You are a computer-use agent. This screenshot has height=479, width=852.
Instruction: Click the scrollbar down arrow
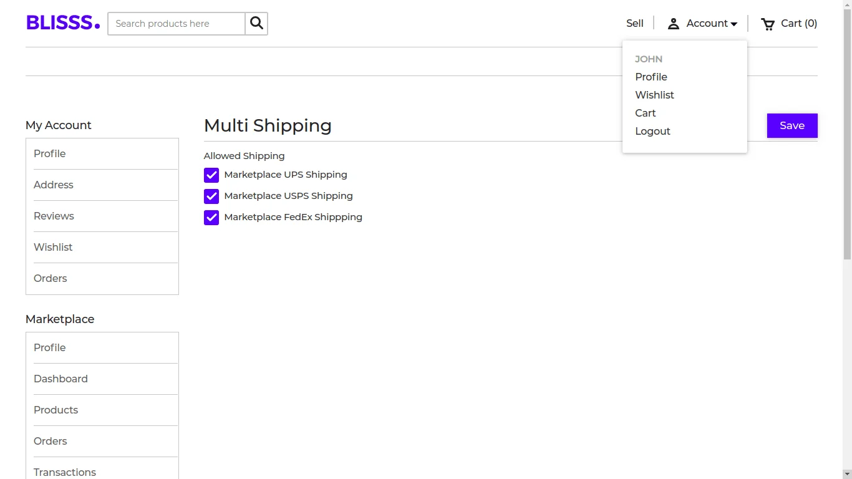pos(847,475)
